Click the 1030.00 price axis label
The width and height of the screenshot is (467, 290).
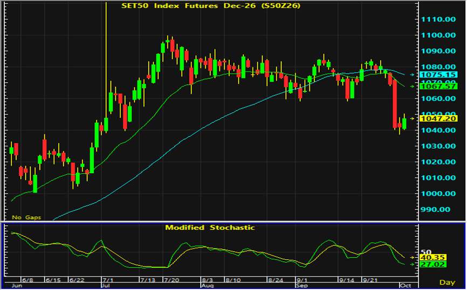pos(438,146)
